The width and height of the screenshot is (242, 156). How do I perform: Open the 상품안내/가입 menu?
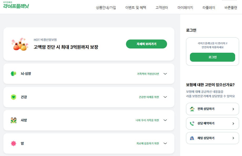pyautogui.click(x=107, y=8)
